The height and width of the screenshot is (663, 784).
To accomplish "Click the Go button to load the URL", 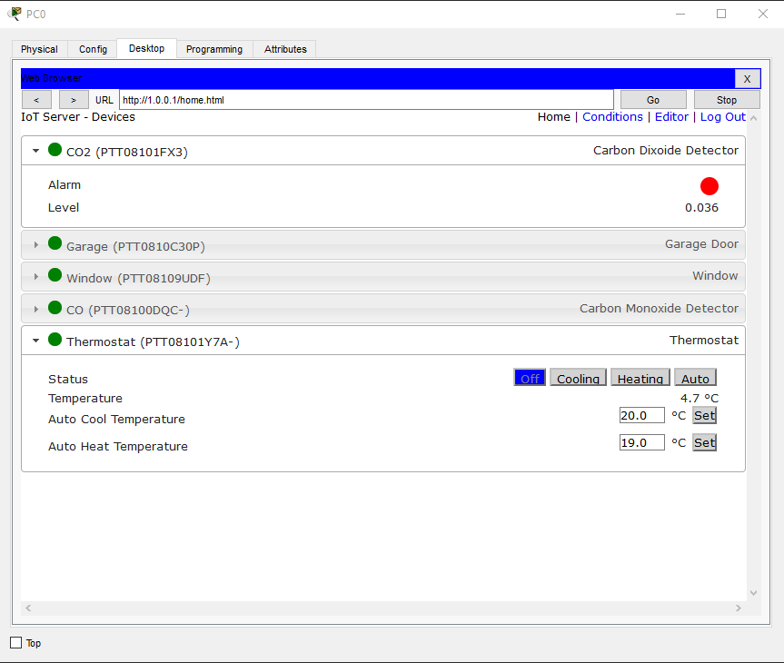I will pos(652,99).
